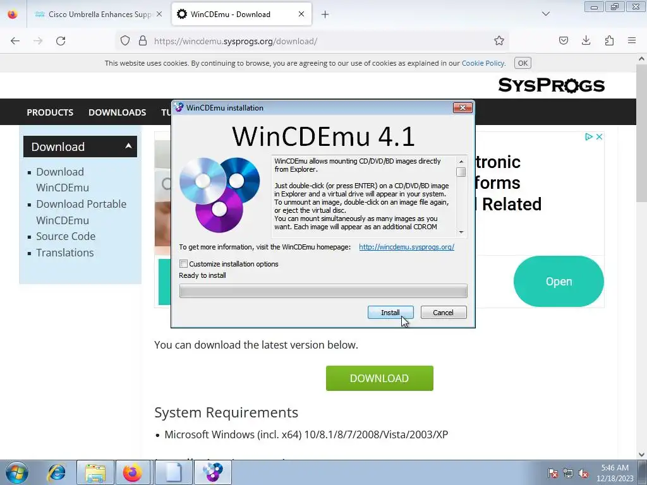Click the network tray icon
The image size is (647, 485).
pos(568,474)
